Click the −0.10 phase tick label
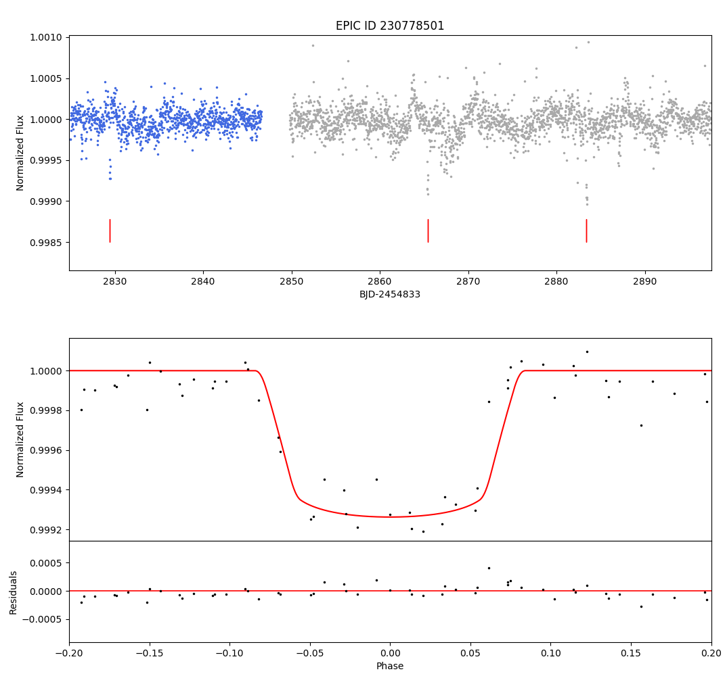The image size is (725, 676). pyautogui.click(x=229, y=653)
